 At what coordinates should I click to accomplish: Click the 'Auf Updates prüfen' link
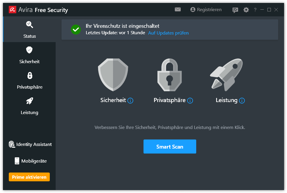pos(168,33)
